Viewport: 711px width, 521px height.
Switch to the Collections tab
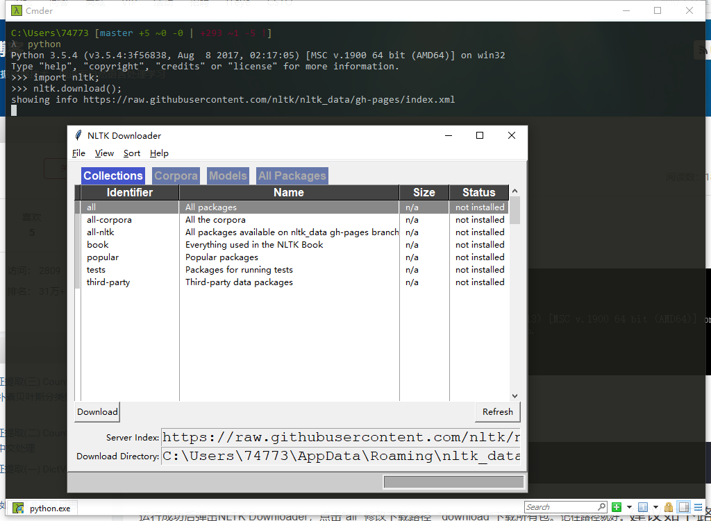pyautogui.click(x=113, y=176)
